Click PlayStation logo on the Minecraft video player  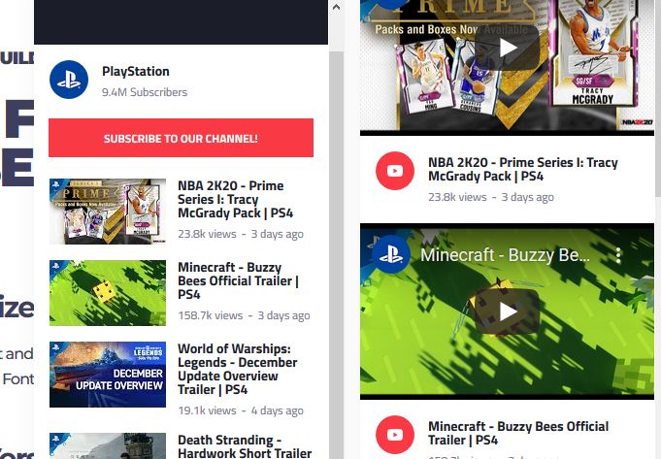pos(391,254)
